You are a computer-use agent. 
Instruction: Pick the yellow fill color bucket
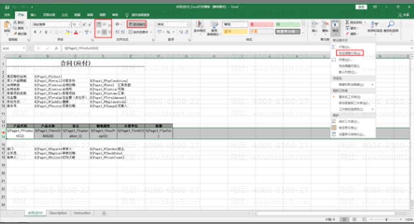(68, 32)
